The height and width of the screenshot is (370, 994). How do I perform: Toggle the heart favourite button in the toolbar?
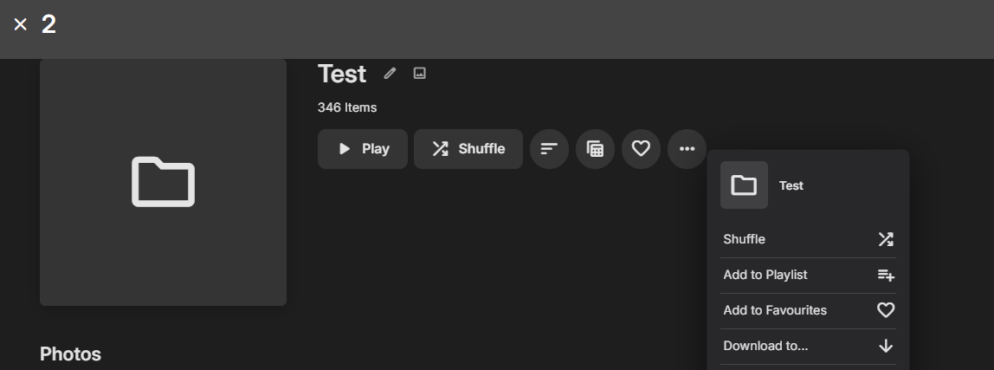click(641, 149)
